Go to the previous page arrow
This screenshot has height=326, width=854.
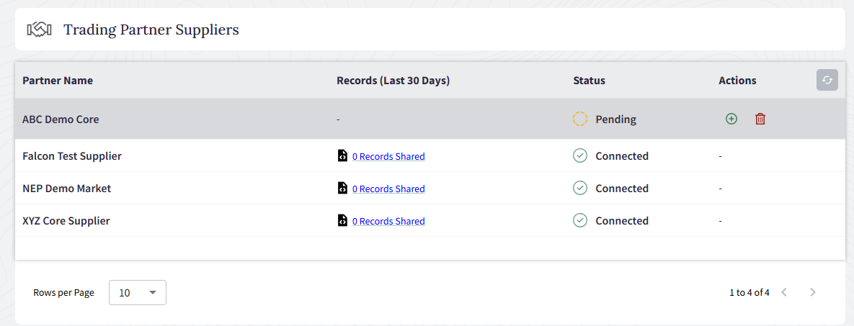(x=784, y=292)
